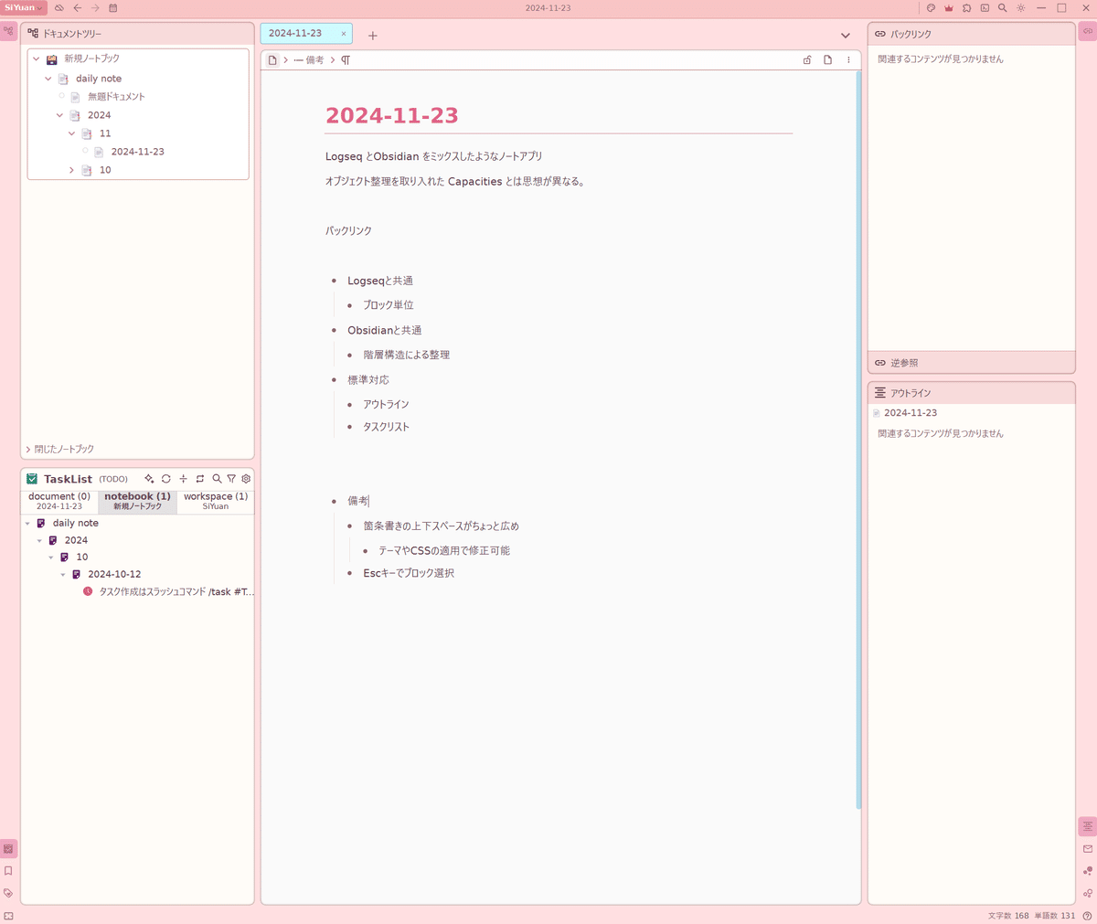
Task: Add a new tab with plus button
Action: point(373,36)
